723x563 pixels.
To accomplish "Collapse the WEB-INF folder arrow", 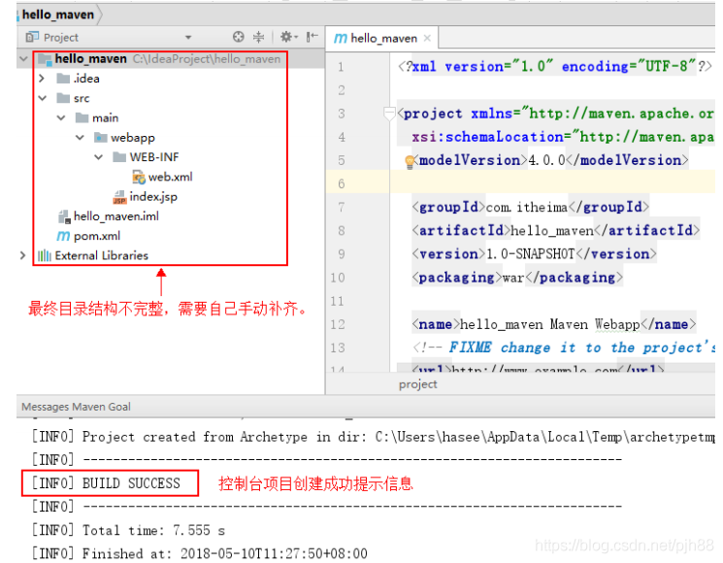I will [99, 157].
